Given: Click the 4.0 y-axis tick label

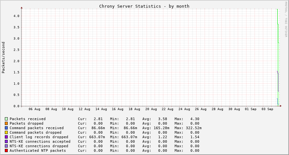Looking at the screenshot, I should click(x=16, y=16).
